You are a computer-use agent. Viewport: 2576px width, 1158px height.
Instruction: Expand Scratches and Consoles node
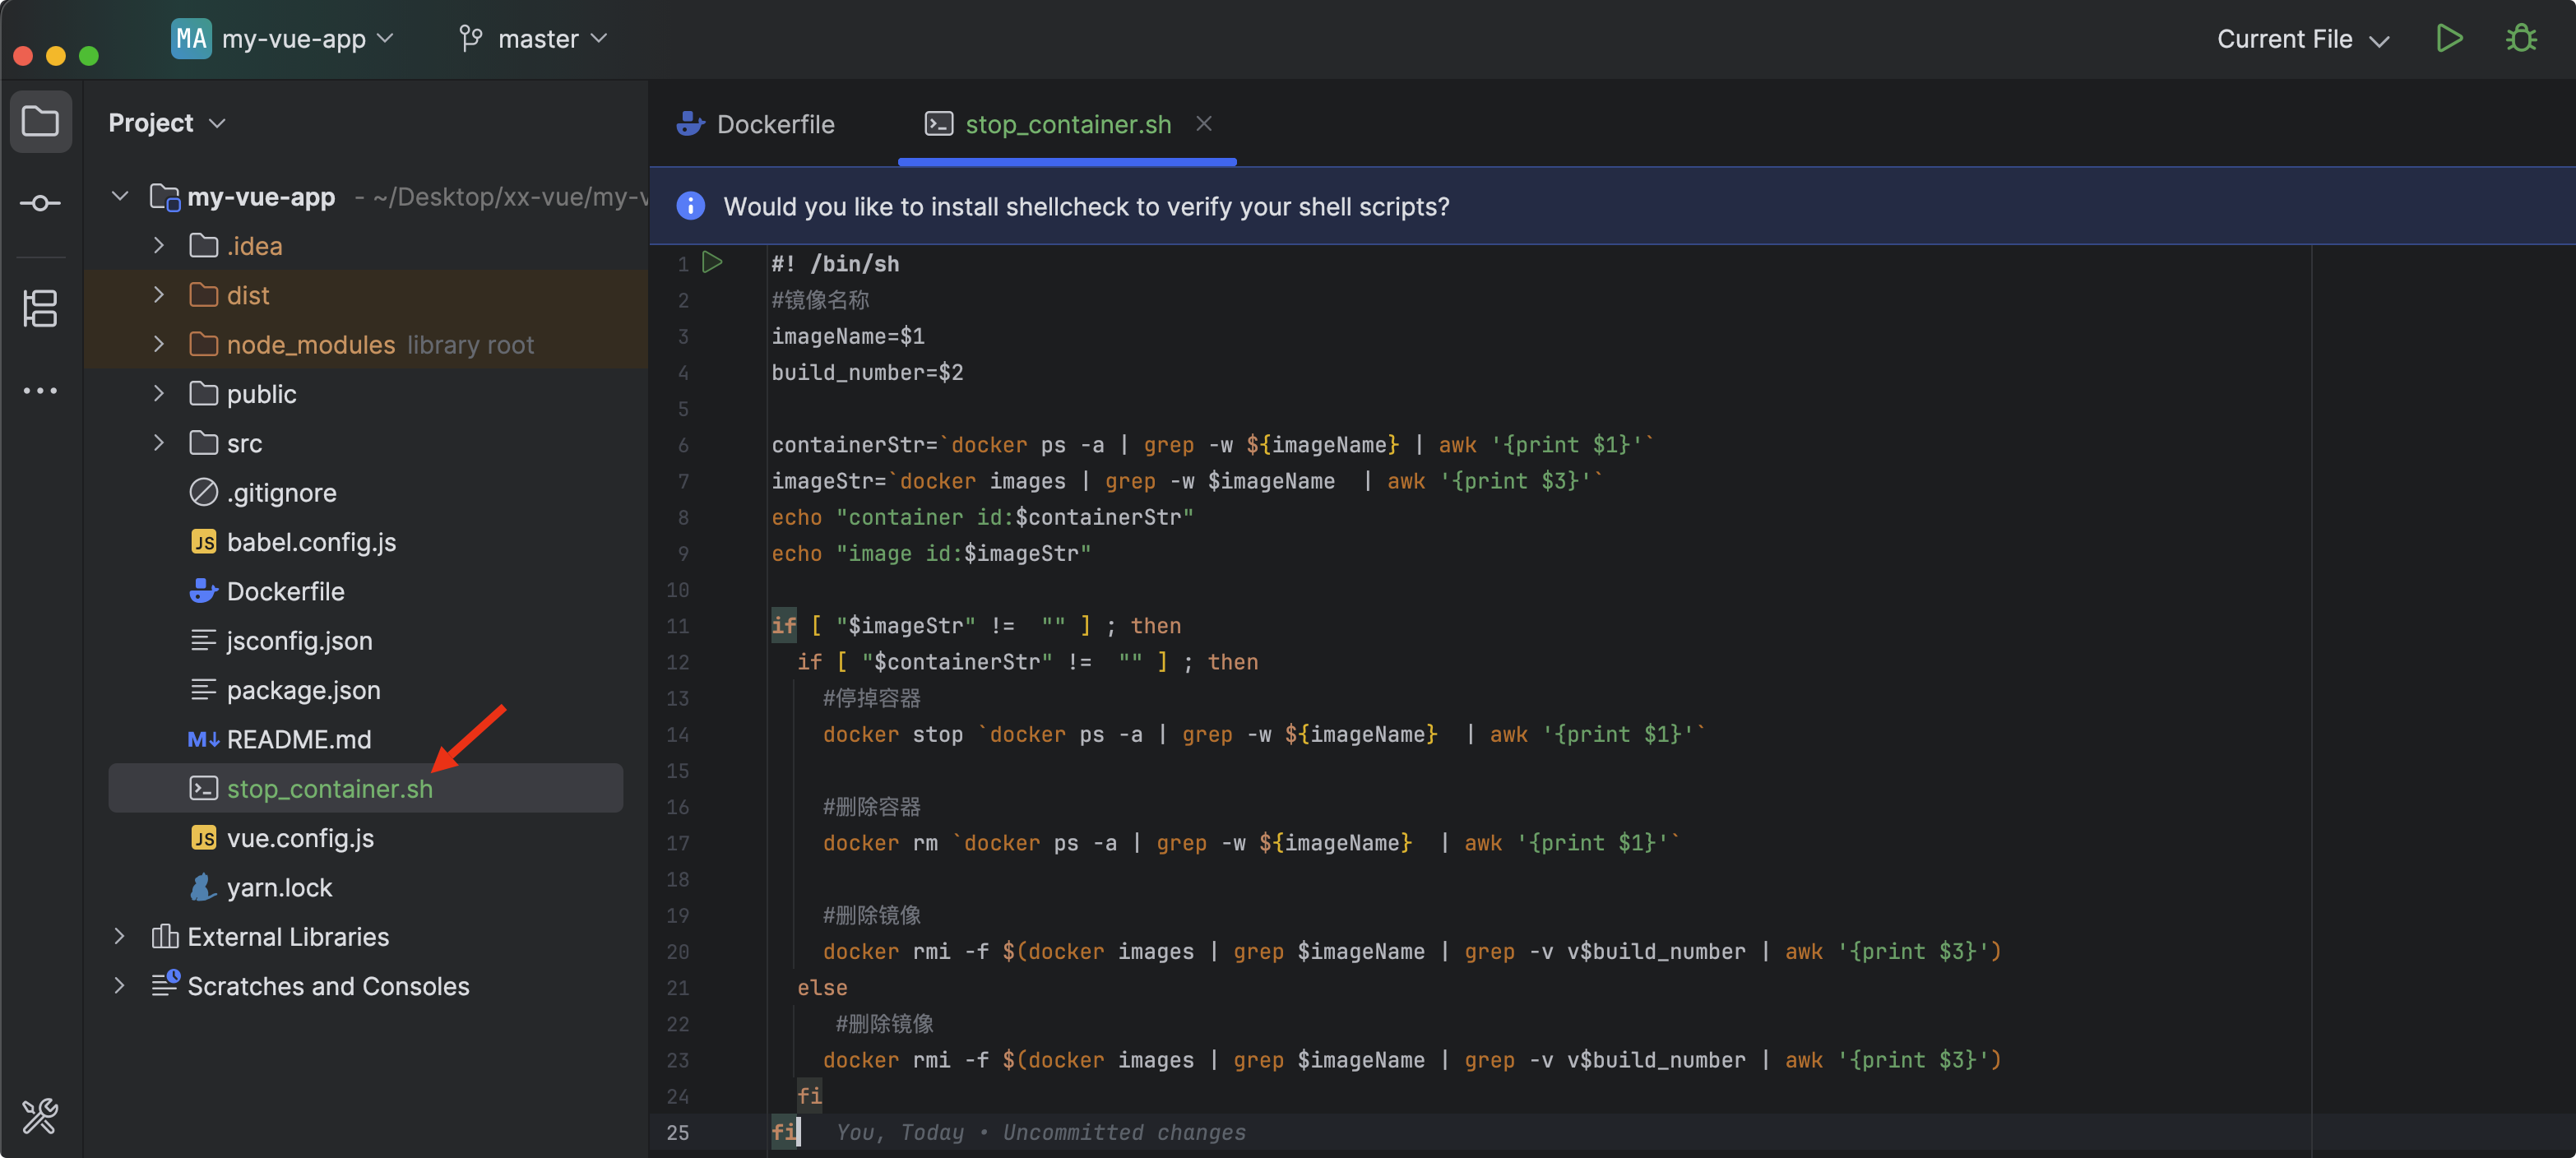tap(120, 985)
